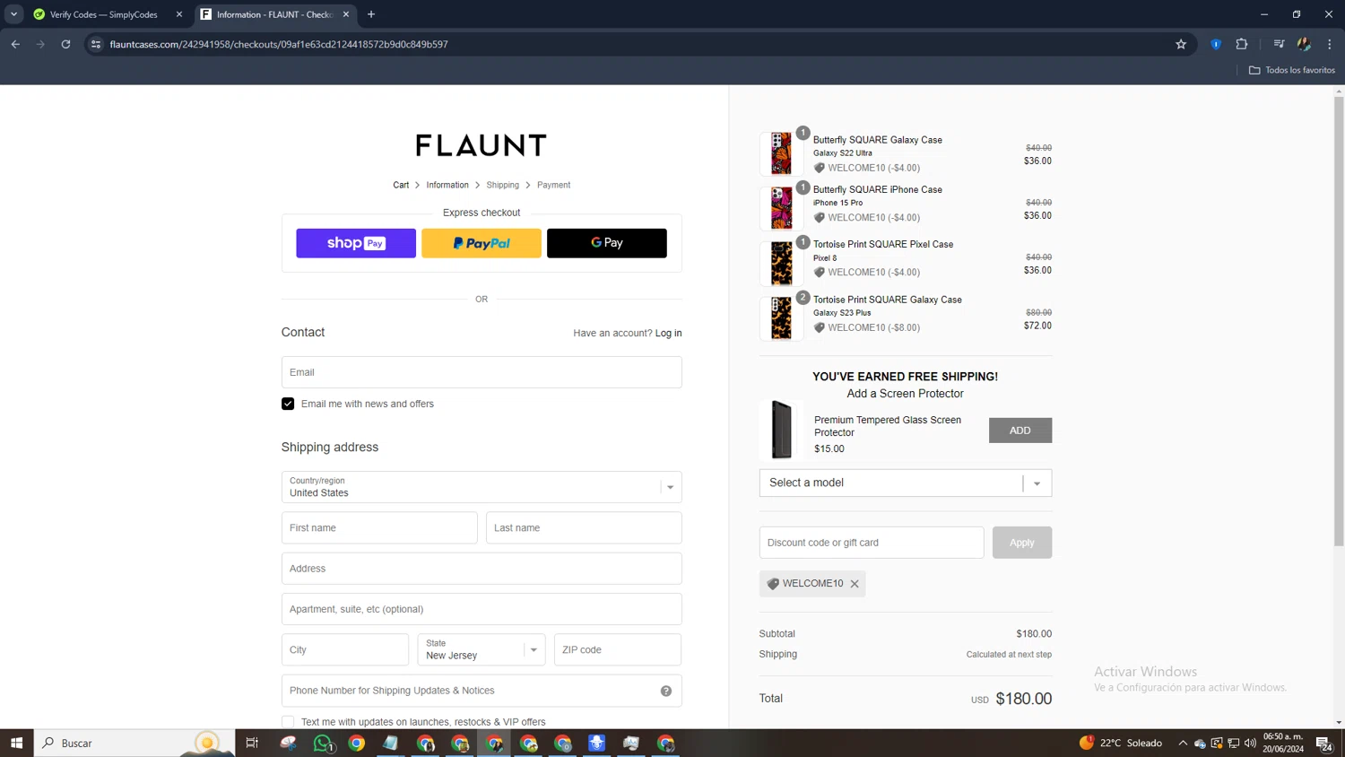Screen dimensions: 1345x757
Task: Open the Snipping Tool taskbar icon
Action: point(288,743)
